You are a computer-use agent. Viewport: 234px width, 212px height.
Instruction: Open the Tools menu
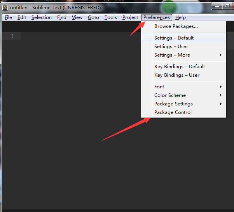click(110, 17)
